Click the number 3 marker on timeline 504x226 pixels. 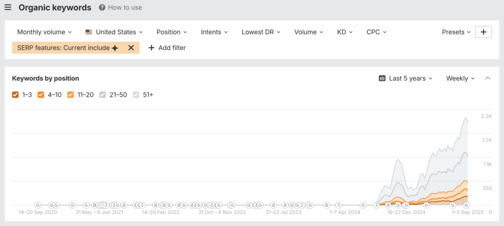pyautogui.click(x=339, y=205)
